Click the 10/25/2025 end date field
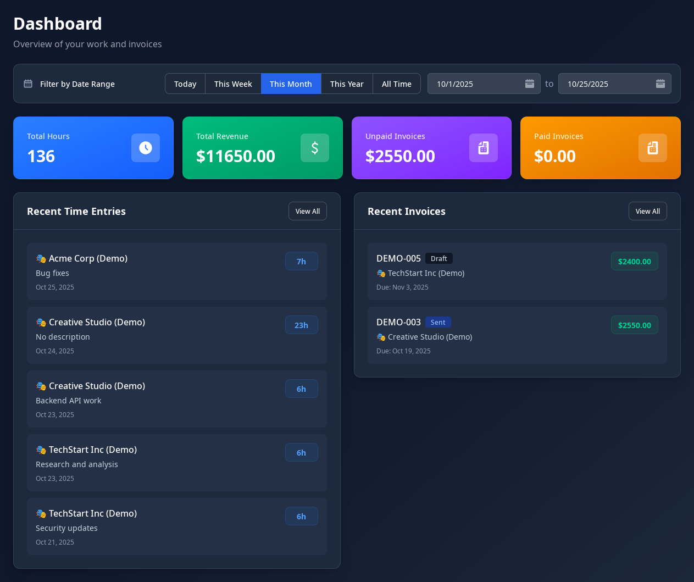The height and width of the screenshot is (582, 694). pyautogui.click(x=604, y=84)
